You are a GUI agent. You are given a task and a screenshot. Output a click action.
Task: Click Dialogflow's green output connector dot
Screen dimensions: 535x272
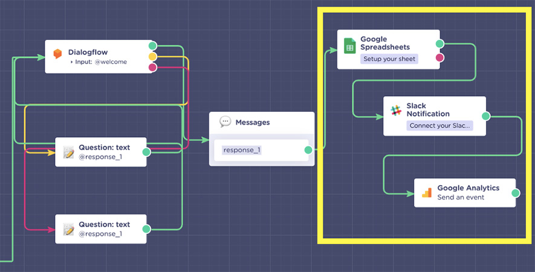coord(152,46)
